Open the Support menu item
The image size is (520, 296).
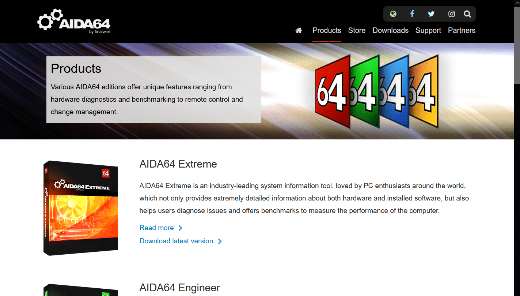pos(428,30)
